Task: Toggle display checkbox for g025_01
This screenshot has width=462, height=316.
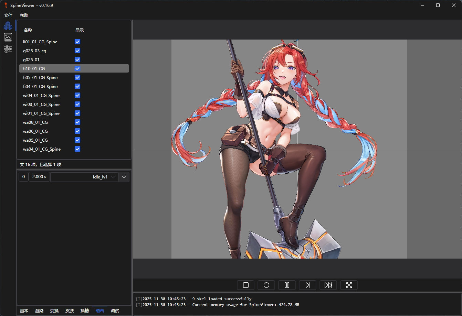Action: 77,59
